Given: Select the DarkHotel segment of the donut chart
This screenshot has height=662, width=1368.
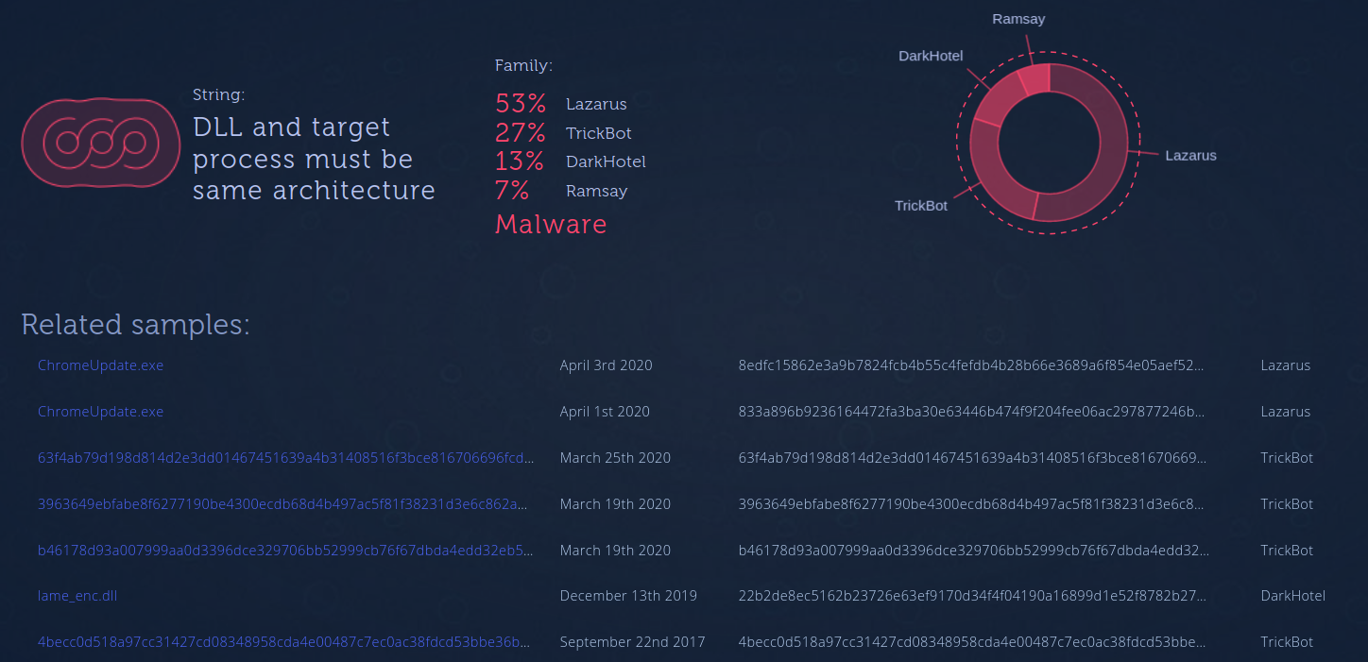Looking at the screenshot, I should click(x=998, y=98).
